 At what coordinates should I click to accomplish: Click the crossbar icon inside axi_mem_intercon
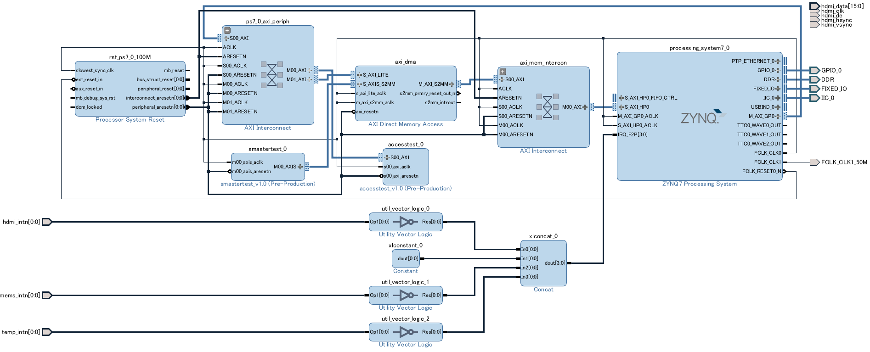point(548,107)
